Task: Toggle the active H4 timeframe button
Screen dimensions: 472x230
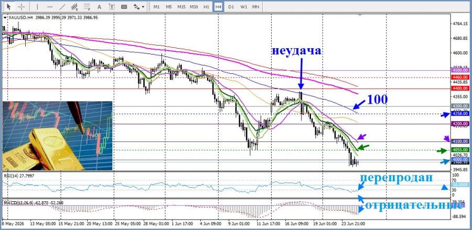Action: click(218, 7)
